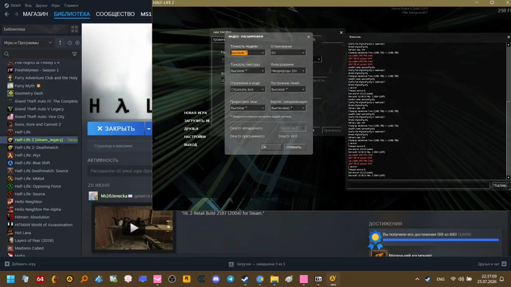Open the Windows Start menu
The width and height of the screenshot is (511, 287).
10,279
